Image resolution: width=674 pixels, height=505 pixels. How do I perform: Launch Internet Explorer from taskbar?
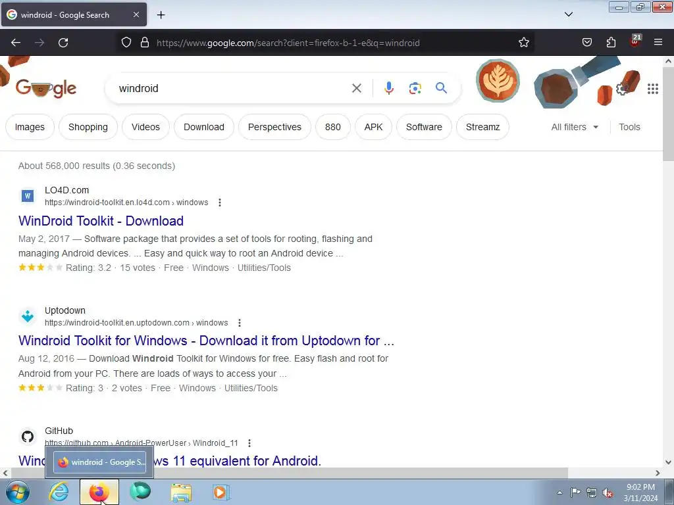pos(59,492)
